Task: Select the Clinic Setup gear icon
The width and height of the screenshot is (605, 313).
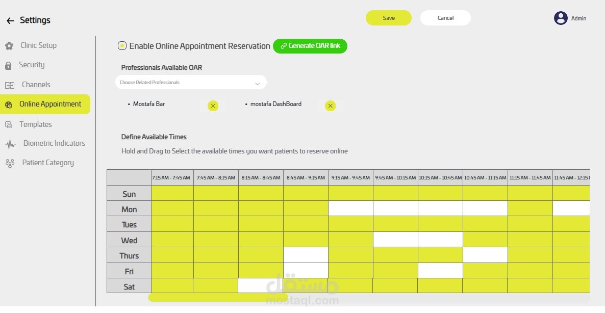Action: tap(9, 45)
